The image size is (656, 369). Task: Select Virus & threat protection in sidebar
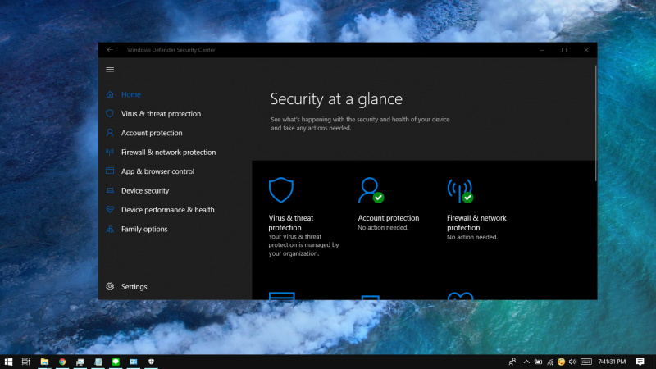click(161, 114)
